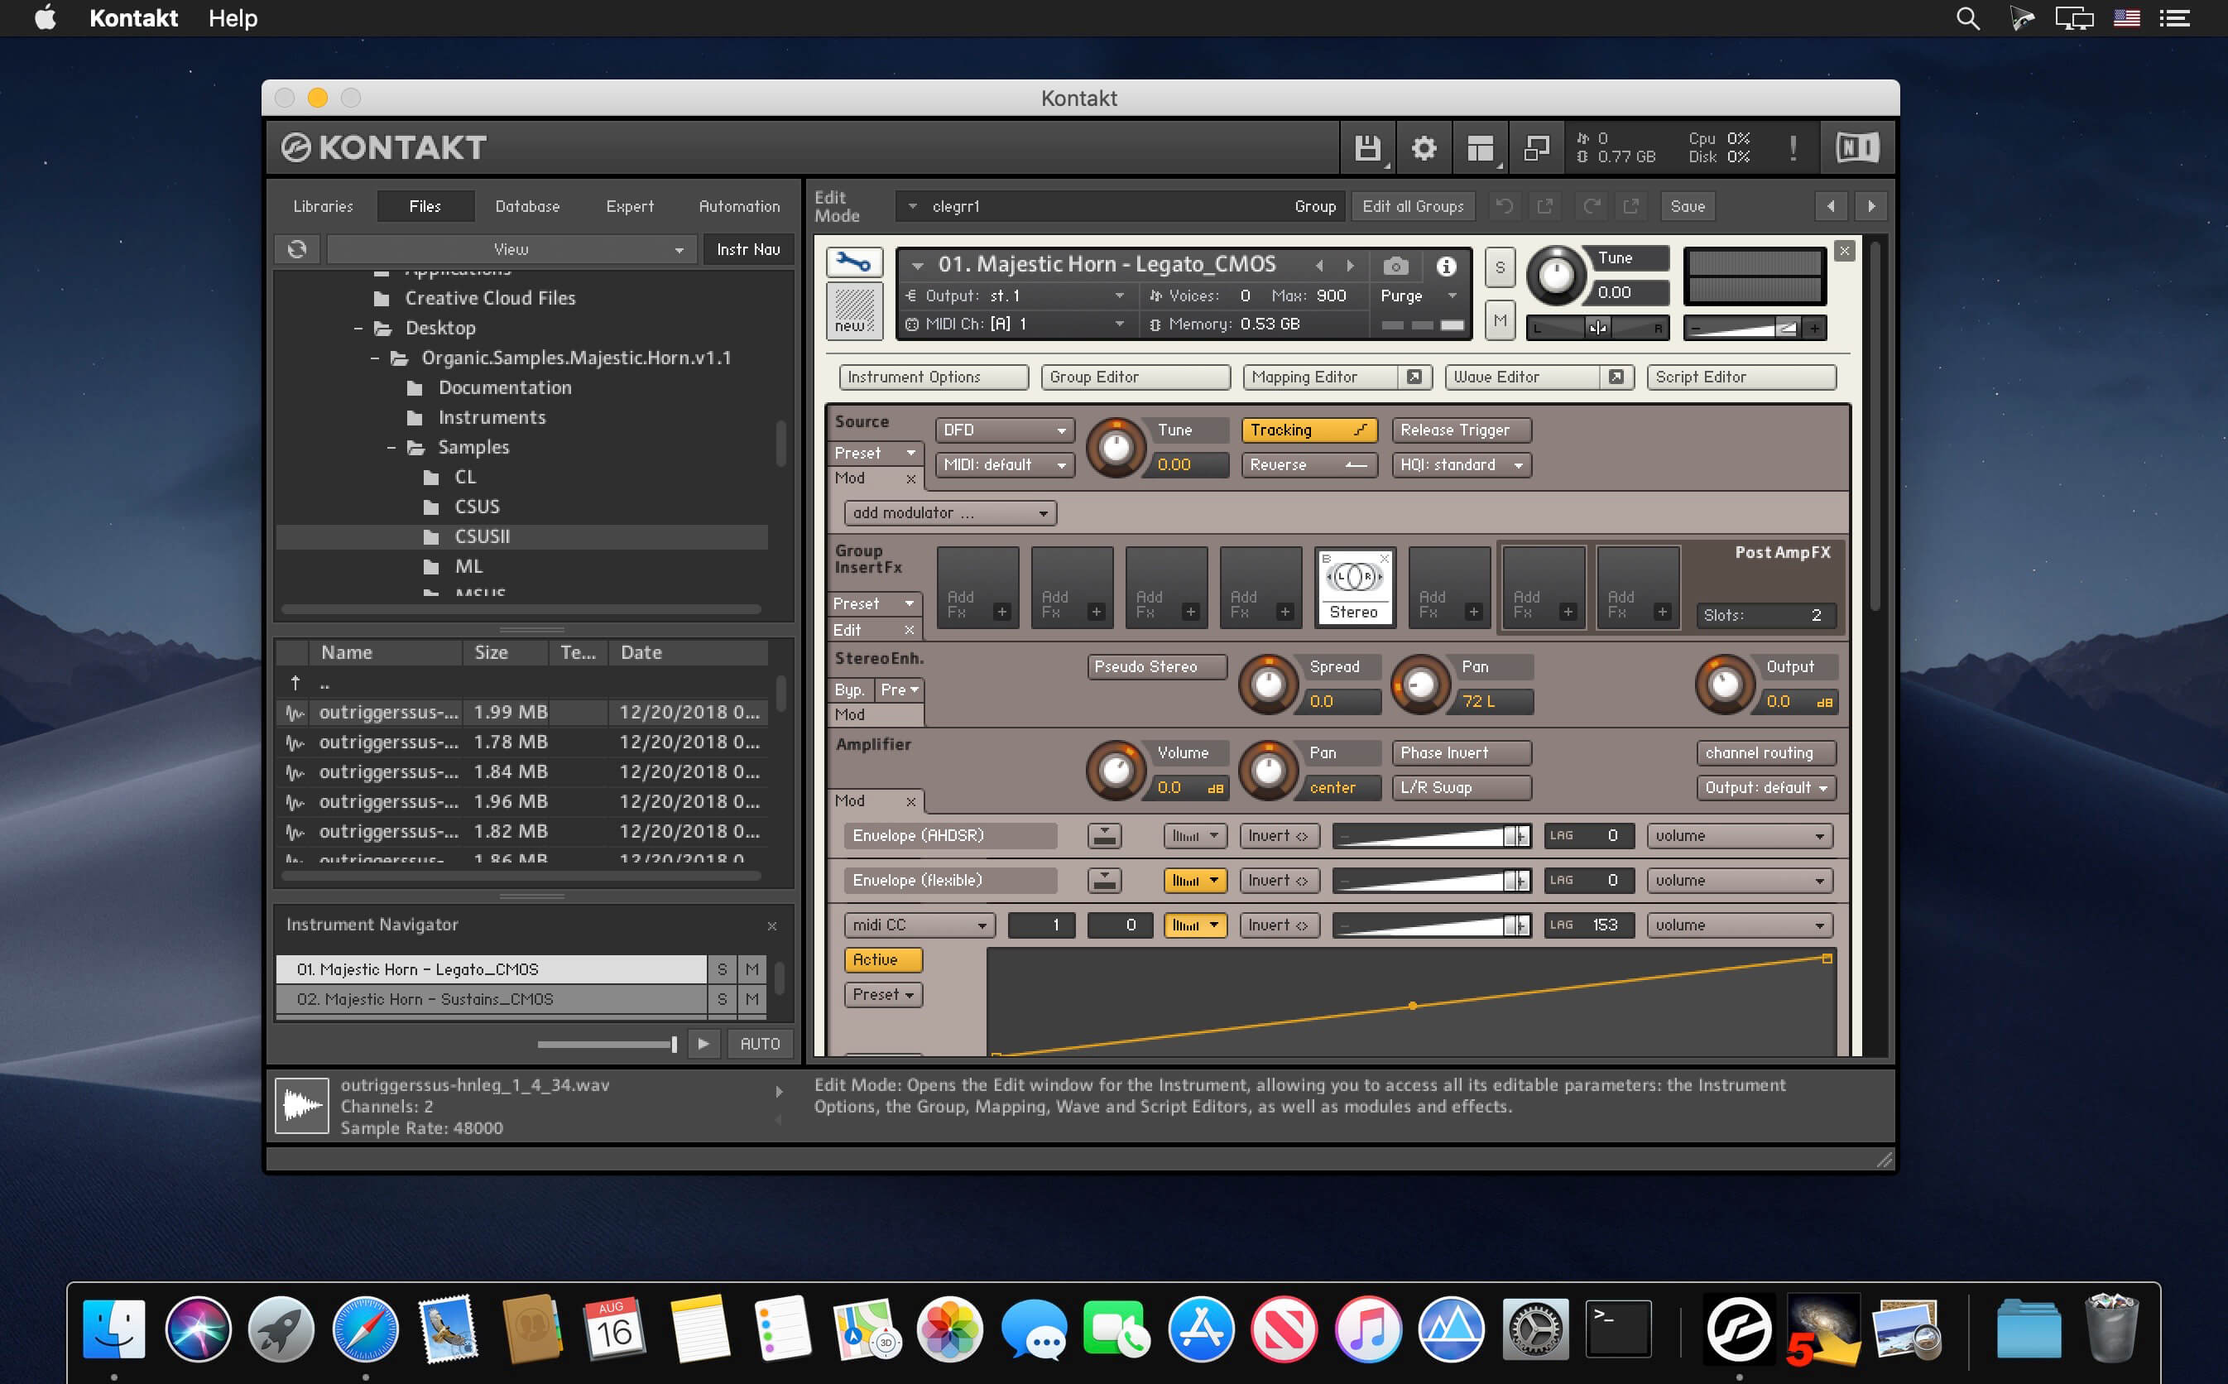Adjust the instrument pan L/R slider
This screenshot has height=1384, width=2228.
click(x=1597, y=328)
